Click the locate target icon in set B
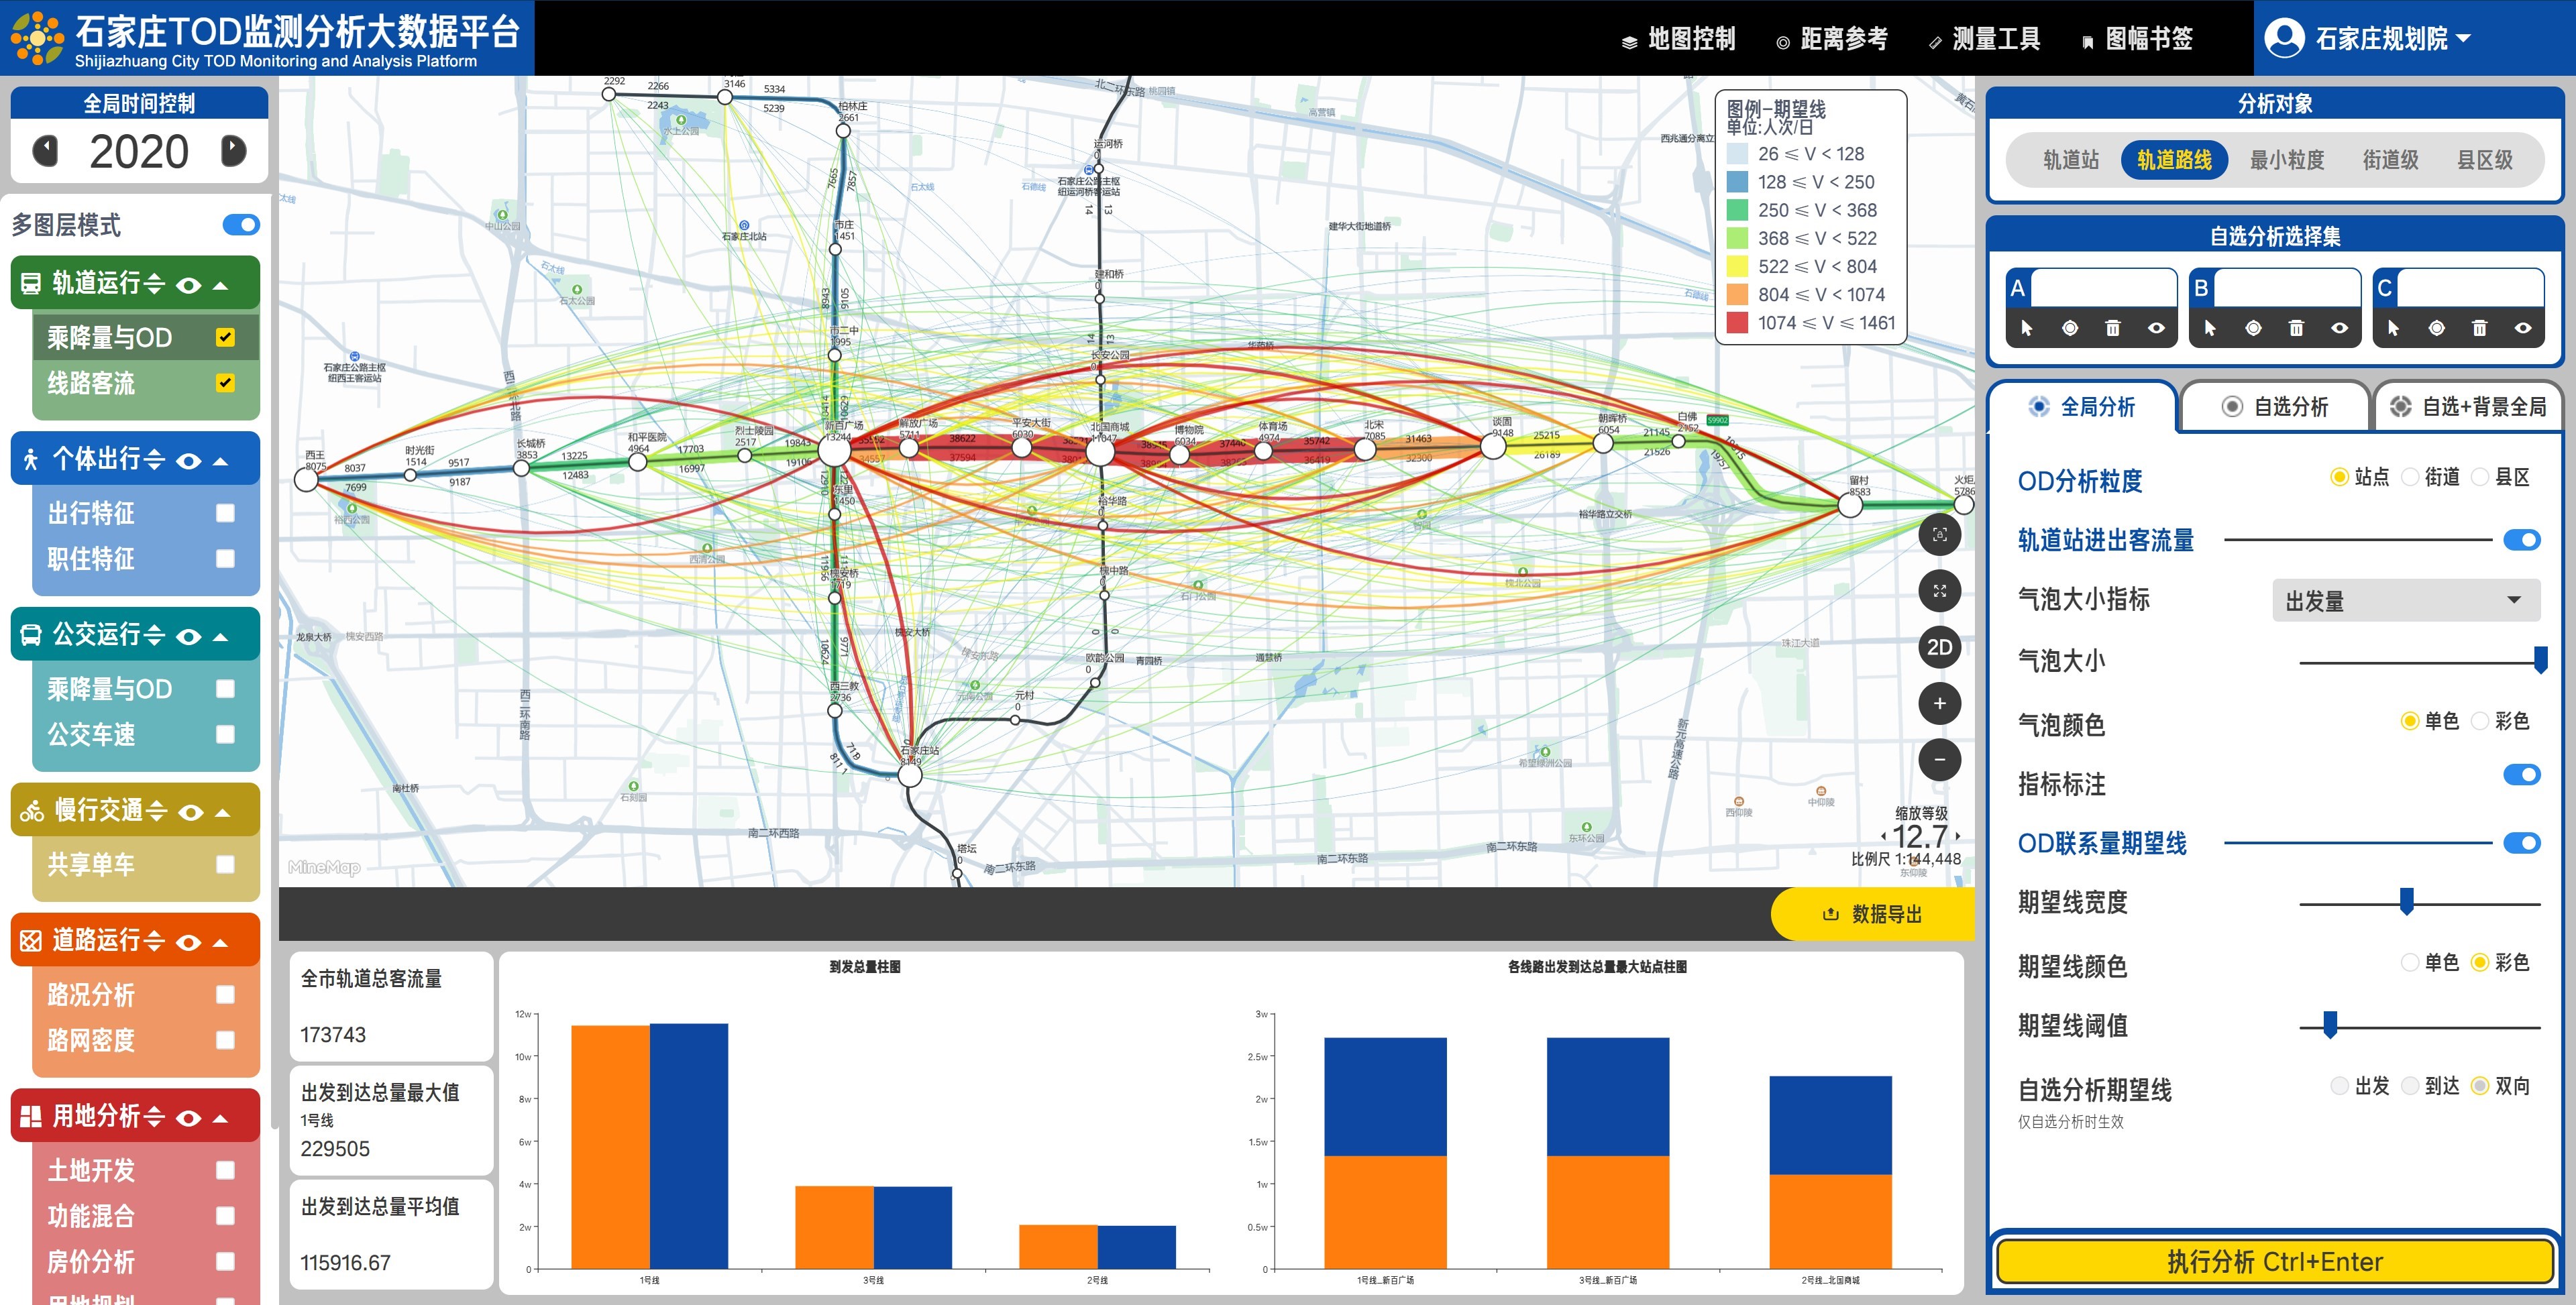Viewport: 2576px width, 1305px height. tap(2253, 328)
